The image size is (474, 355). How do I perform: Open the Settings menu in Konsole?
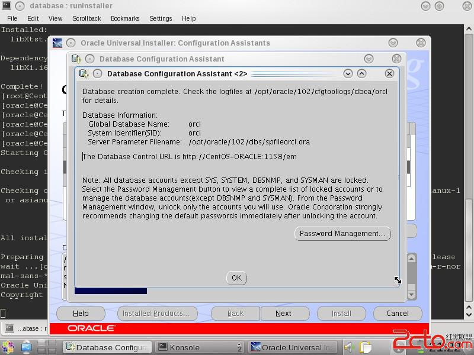pos(161,18)
